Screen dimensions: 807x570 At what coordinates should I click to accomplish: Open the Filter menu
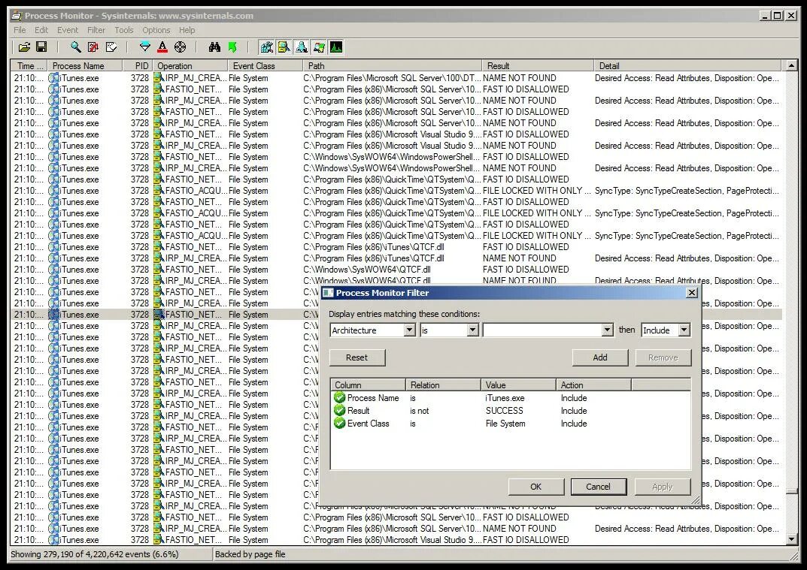[96, 30]
